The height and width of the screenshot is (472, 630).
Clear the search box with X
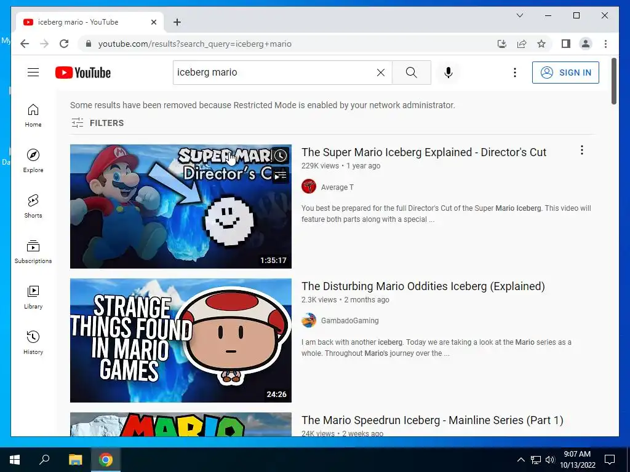pos(380,73)
